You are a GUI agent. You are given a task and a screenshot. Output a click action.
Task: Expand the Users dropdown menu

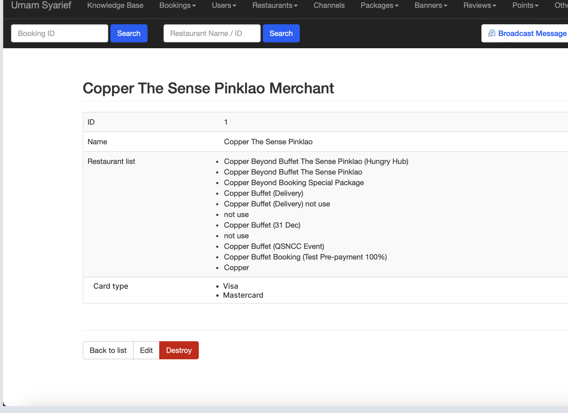224,6
